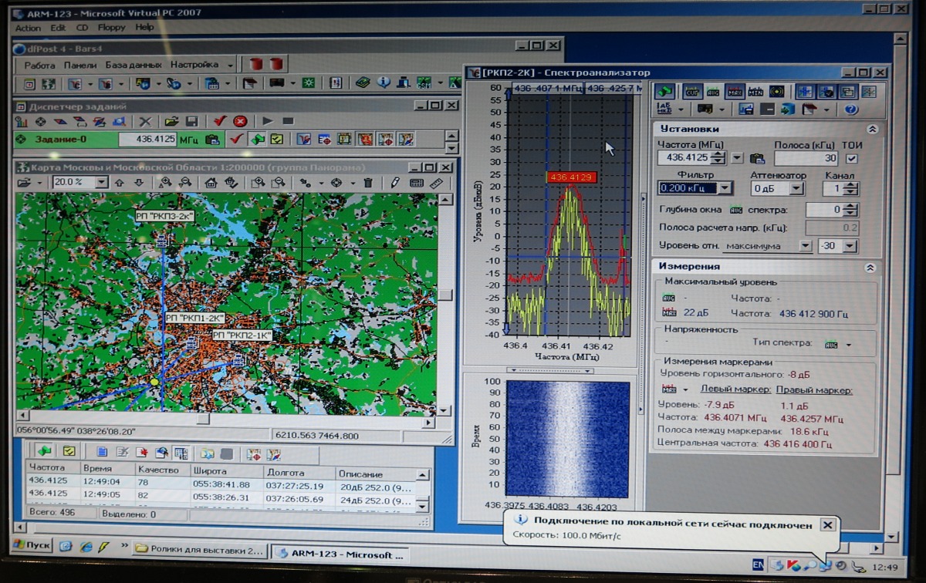This screenshot has width=926, height=583.
Task: Toggle the MAX spectrum trace button
Action: 735,91
